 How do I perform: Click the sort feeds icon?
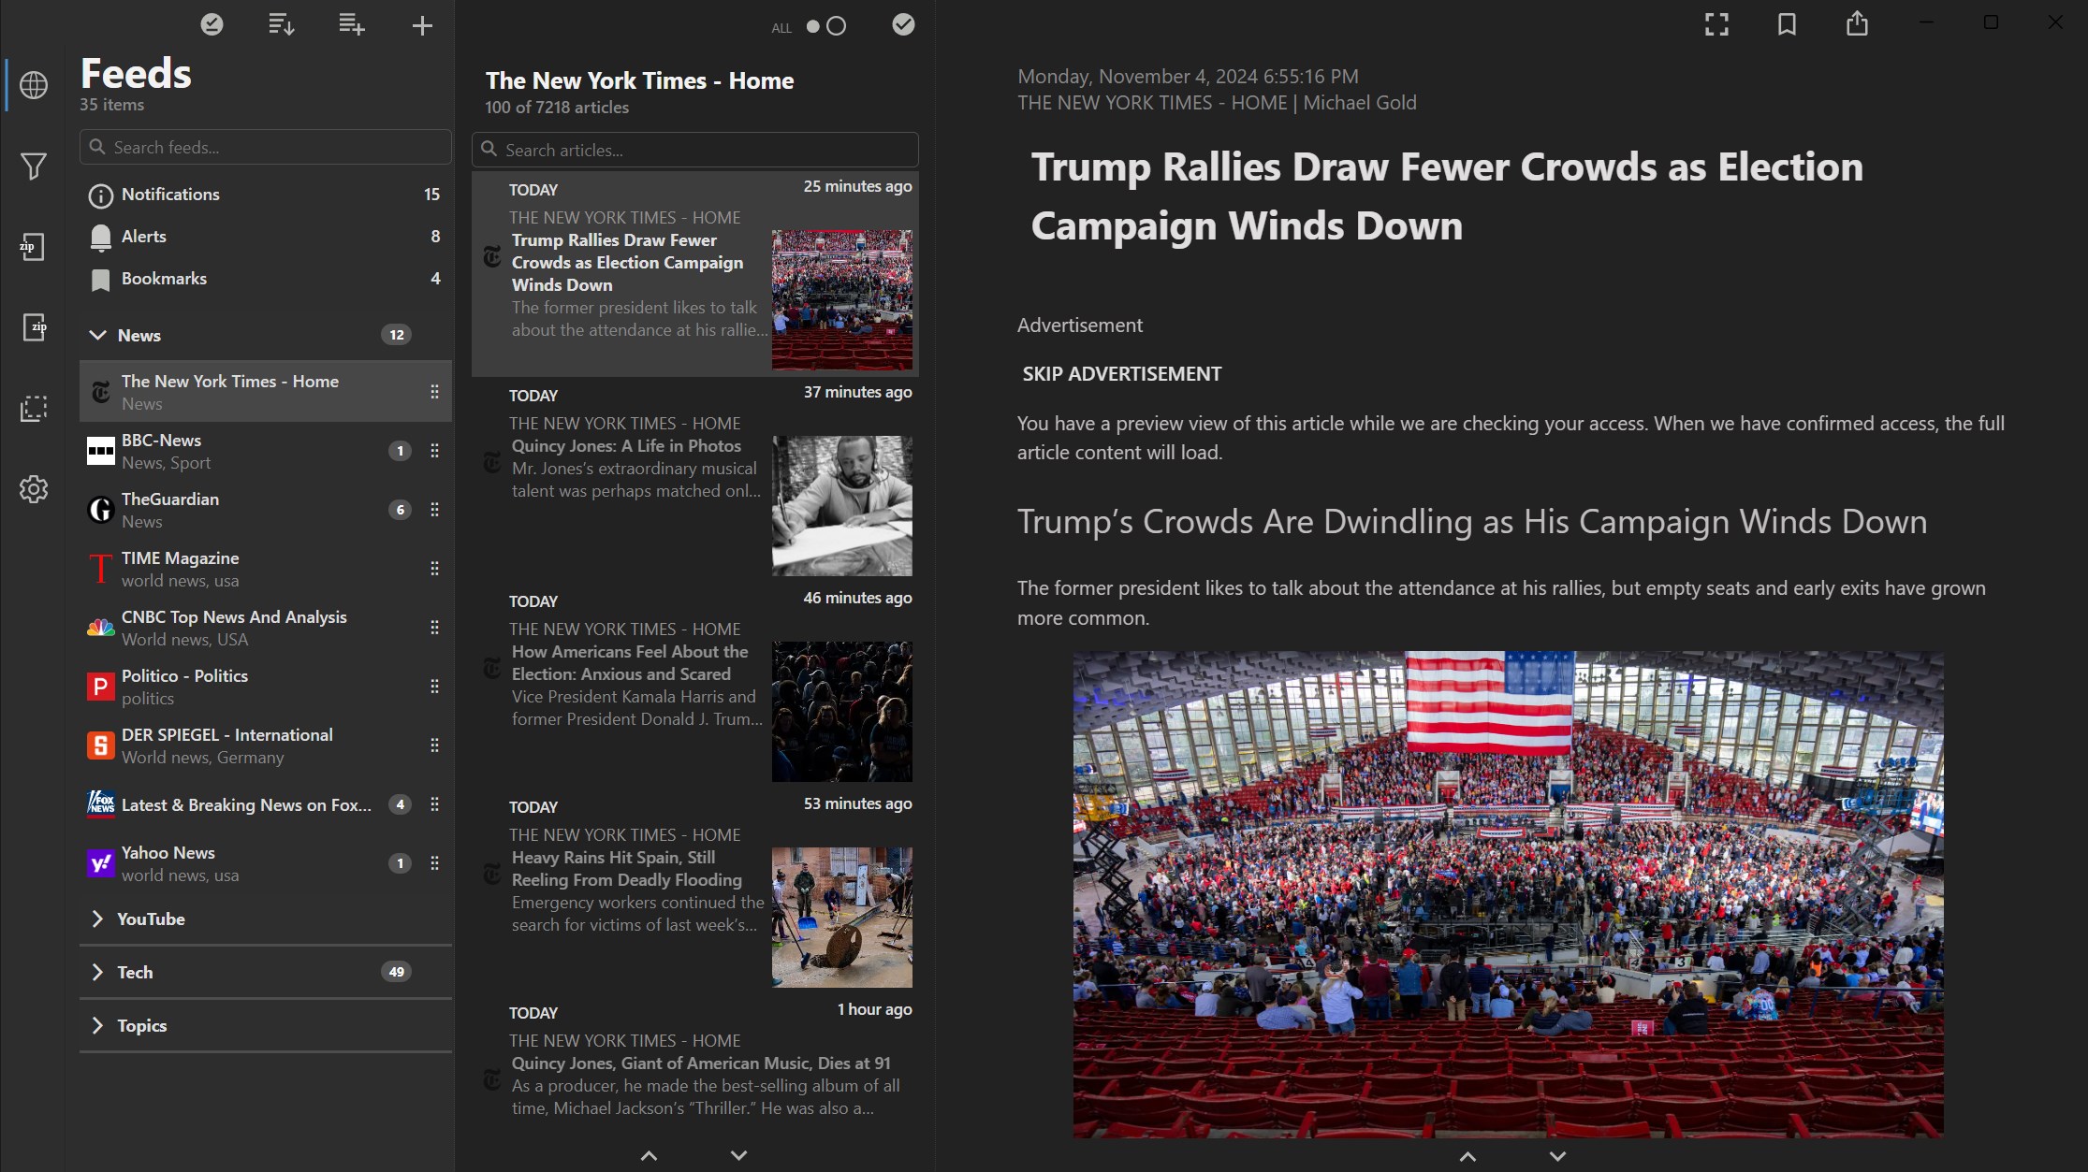click(281, 25)
